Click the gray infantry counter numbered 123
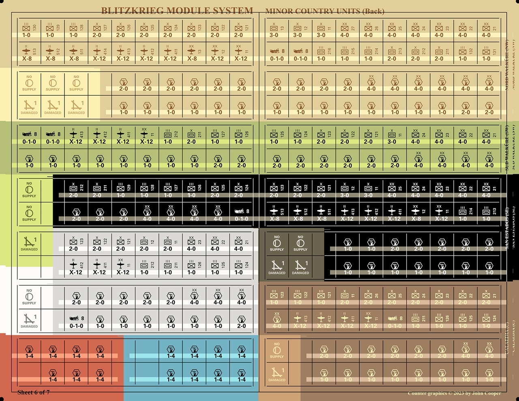This screenshot has width=519, height=401. [x=76, y=244]
